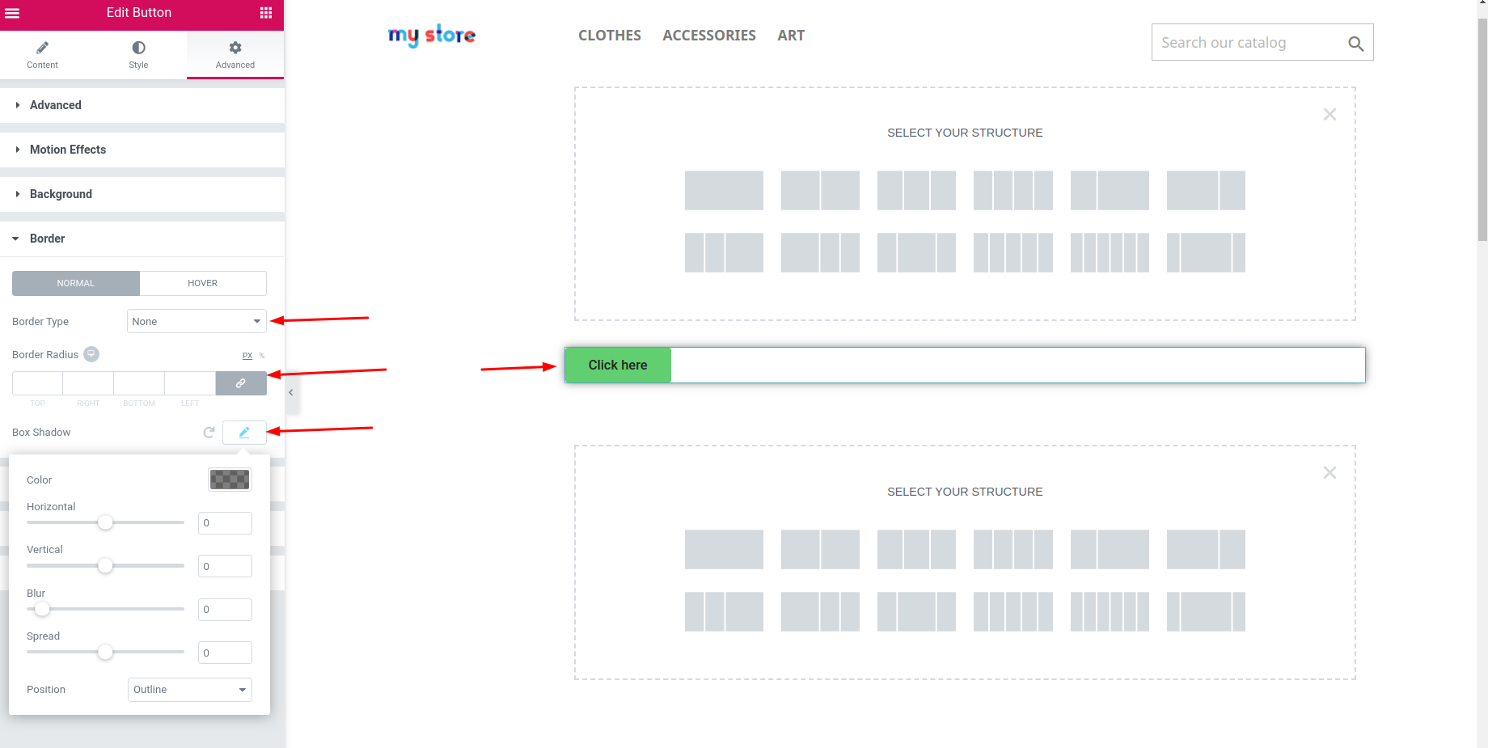Open the Advanced tab with the gear icon
This screenshot has width=1488, height=748.
click(x=235, y=55)
